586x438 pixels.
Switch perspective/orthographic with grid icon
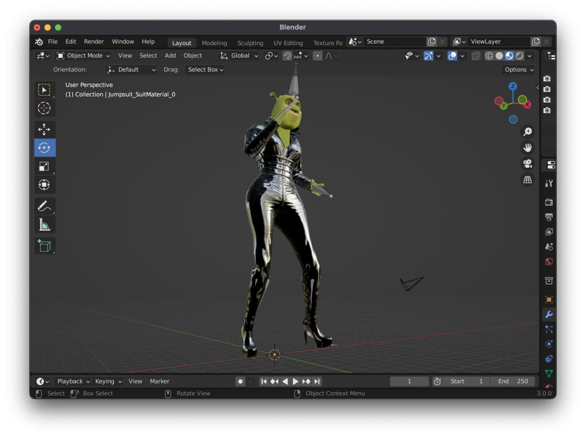coord(527,180)
